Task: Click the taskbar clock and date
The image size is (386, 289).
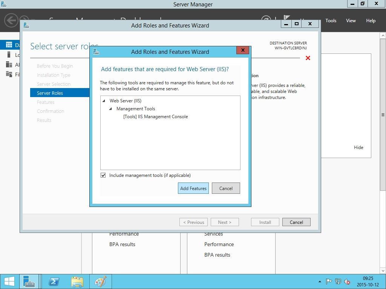Action: click(x=368, y=281)
